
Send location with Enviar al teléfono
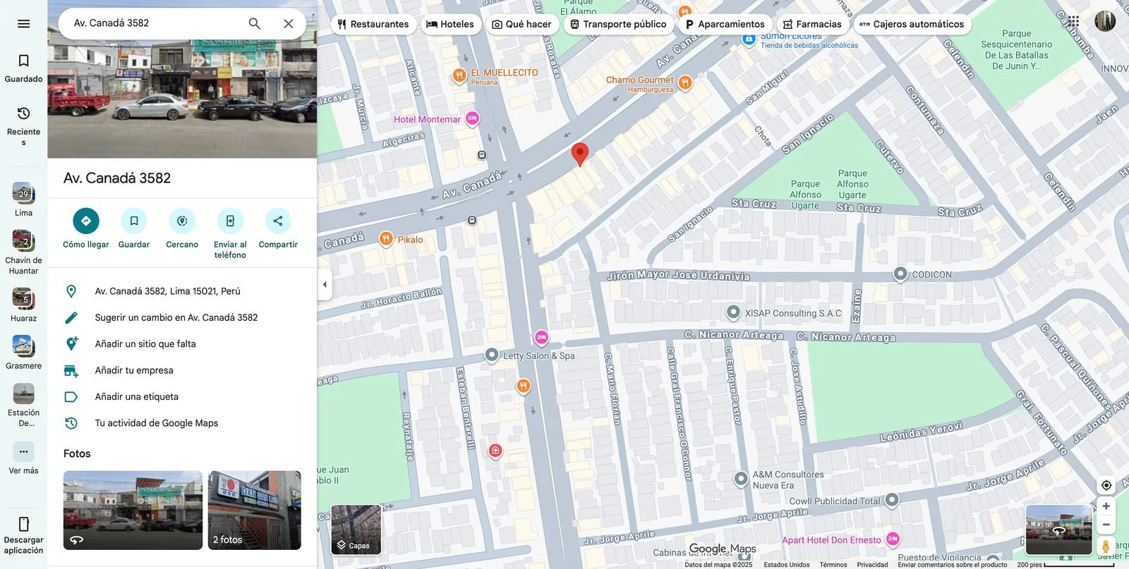tap(230, 221)
